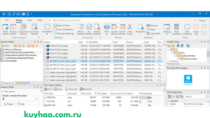Click the File Properties search magnifier icon

pos(207,96)
